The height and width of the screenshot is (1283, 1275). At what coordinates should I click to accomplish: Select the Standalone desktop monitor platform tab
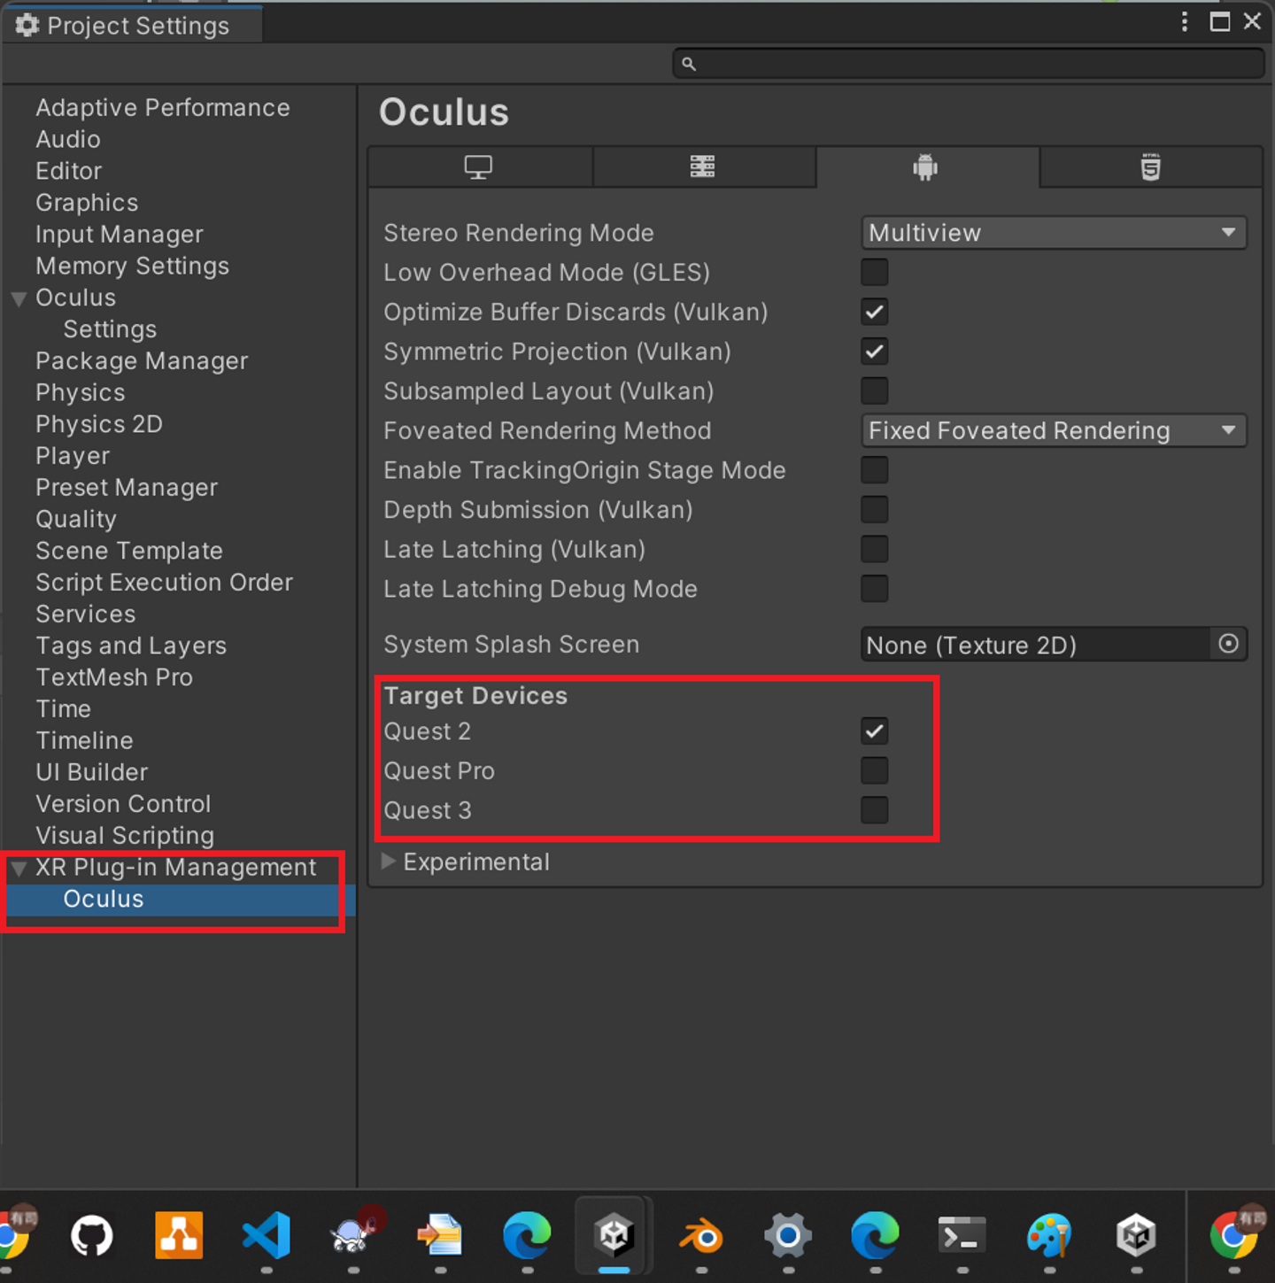coord(479,166)
